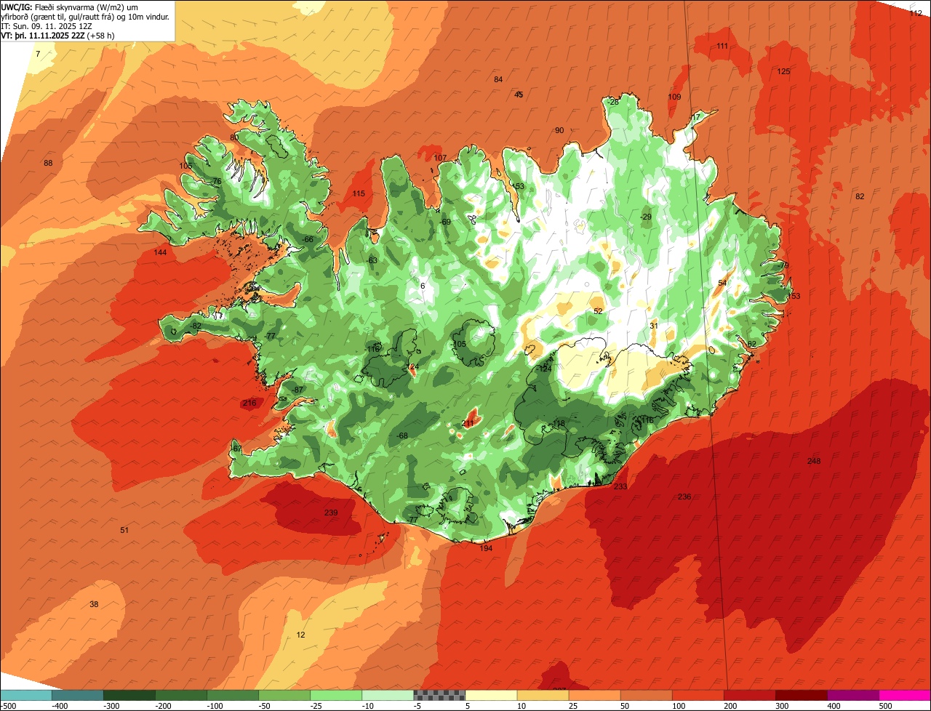Click the value 239 southwest of Iceland
This screenshot has width=931, height=711.
[331, 513]
